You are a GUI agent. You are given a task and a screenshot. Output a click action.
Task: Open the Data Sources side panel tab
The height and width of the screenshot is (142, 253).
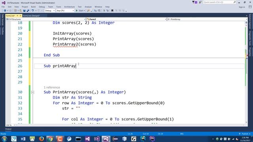(3, 19)
